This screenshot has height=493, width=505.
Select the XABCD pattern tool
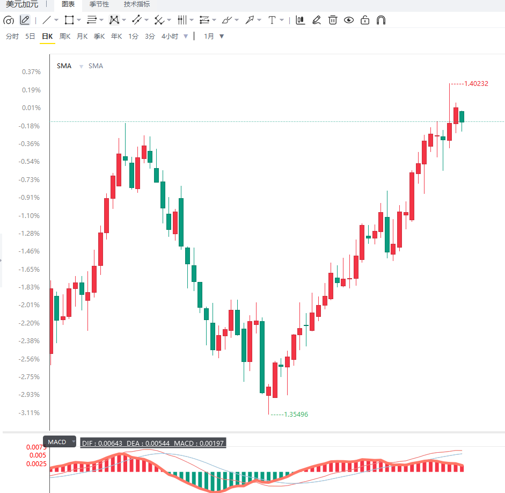click(114, 20)
